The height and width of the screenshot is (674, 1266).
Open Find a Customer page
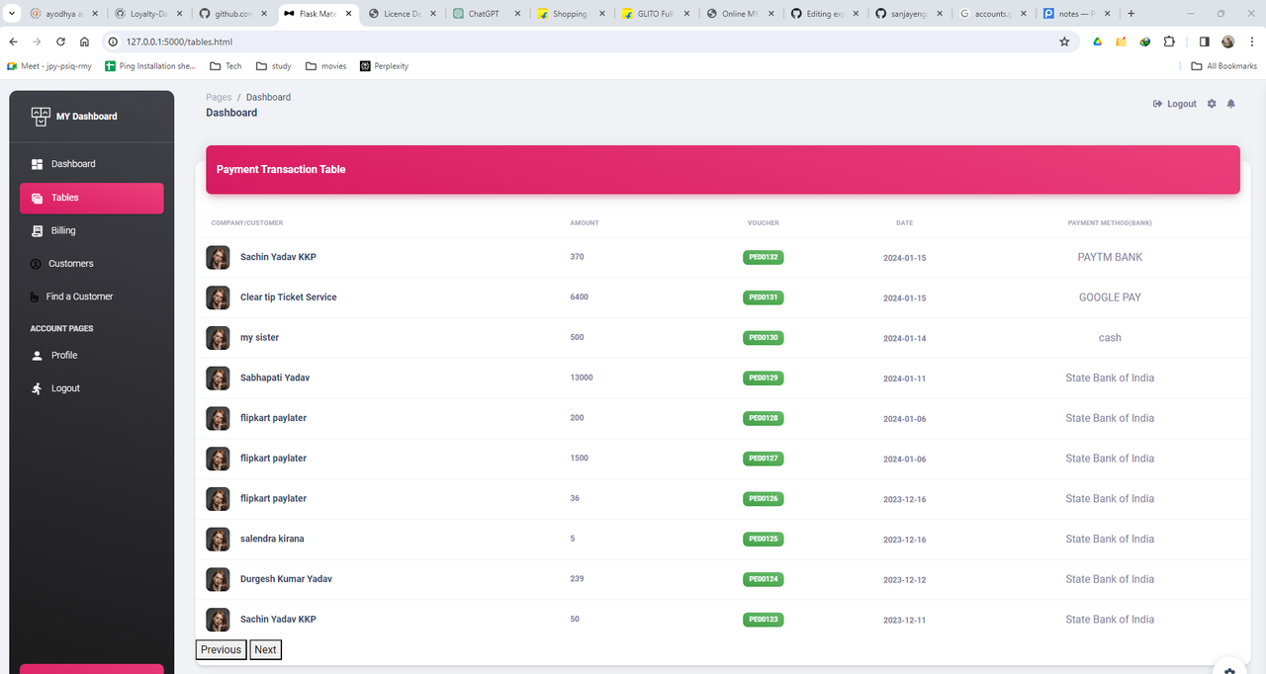(91, 296)
